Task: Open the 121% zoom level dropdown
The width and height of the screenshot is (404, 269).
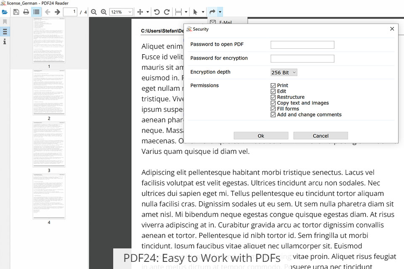Action: 121,12
